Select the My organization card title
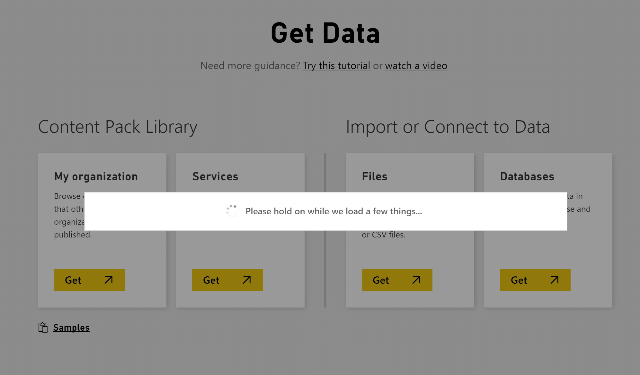Viewport: 640px width, 375px height. 96,176
